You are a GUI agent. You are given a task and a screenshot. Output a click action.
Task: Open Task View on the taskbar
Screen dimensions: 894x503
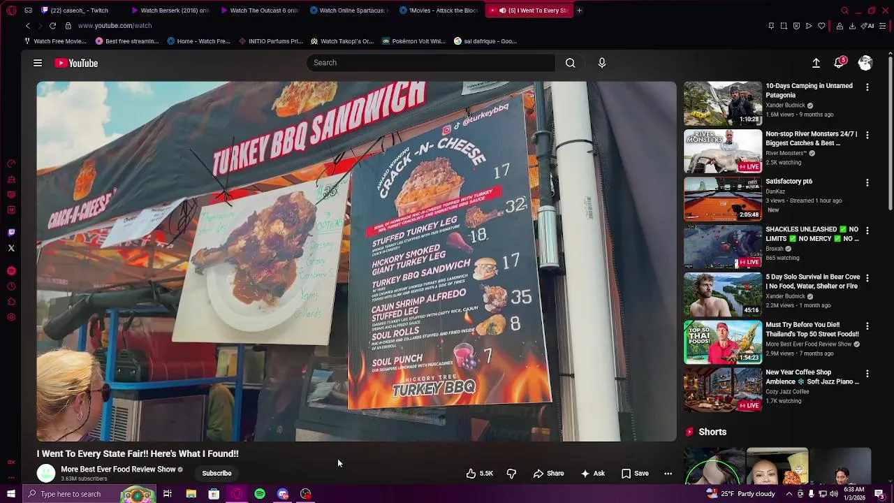pos(168,494)
